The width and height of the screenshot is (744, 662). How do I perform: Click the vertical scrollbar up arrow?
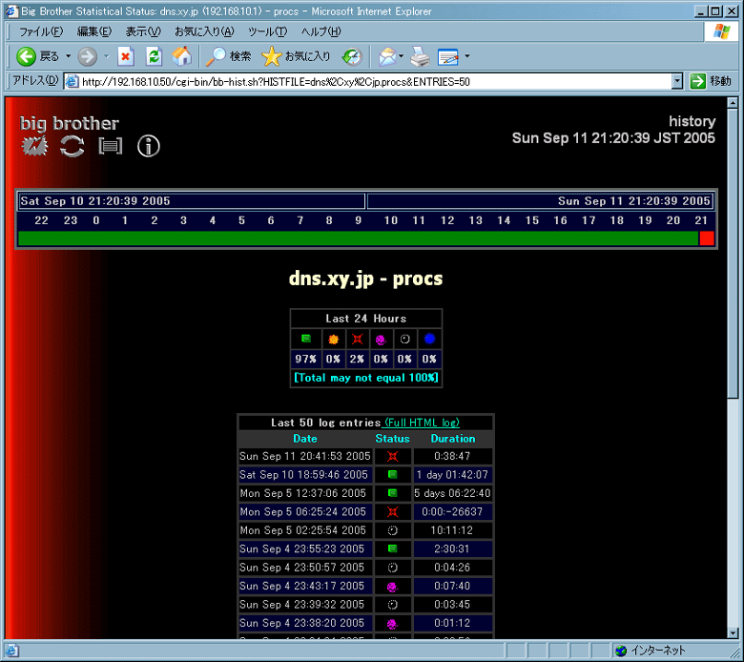[x=733, y=102]
